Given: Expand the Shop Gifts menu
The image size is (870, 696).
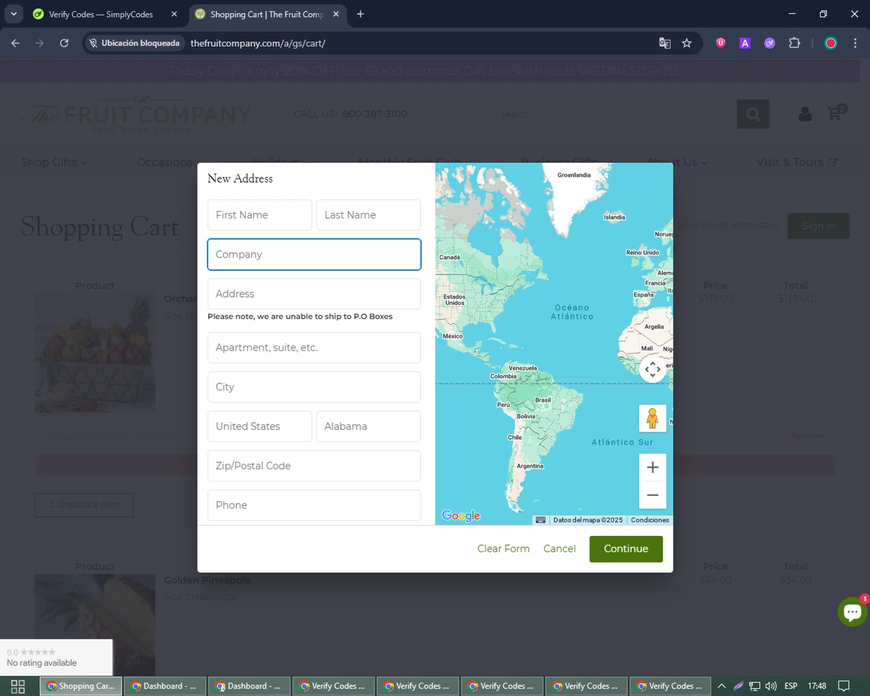Looking at the screenshot, I should tap(54, 162).
